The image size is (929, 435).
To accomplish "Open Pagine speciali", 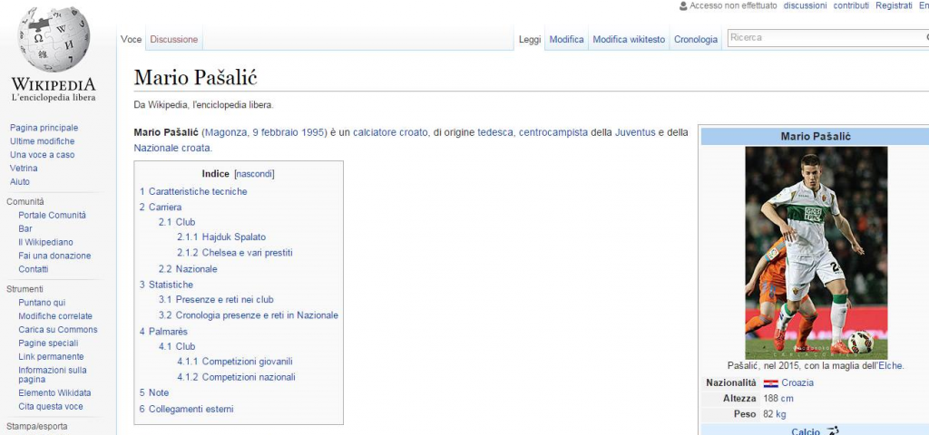I will (48, 343).
